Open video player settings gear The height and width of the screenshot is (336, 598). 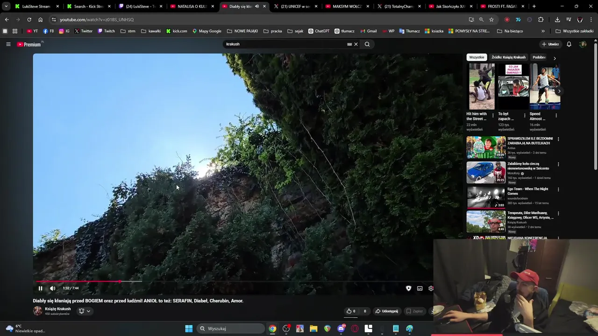(x=431, y=288)
